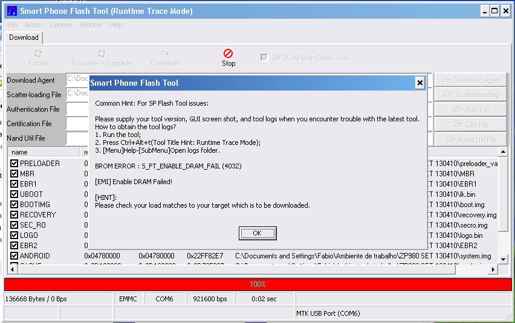Click the 0x22FF82E7 end address value

point(205,256)
